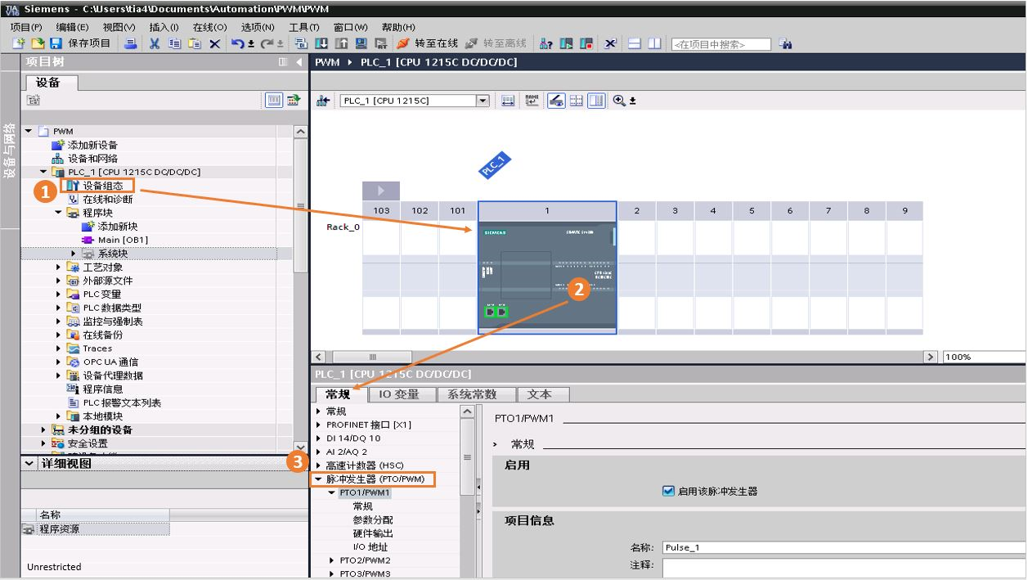1028x580 pixels.
Task: Click the split editor horizontally icon
Action: point(635,43)
